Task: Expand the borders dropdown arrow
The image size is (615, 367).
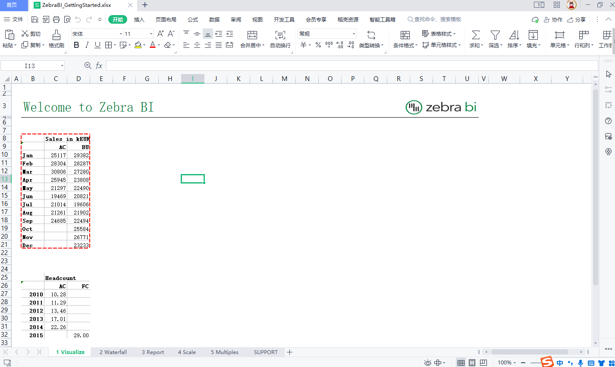Action: [114, 45]
